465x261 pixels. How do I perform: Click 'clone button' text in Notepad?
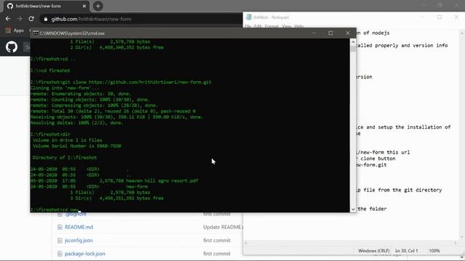(378, 158)
